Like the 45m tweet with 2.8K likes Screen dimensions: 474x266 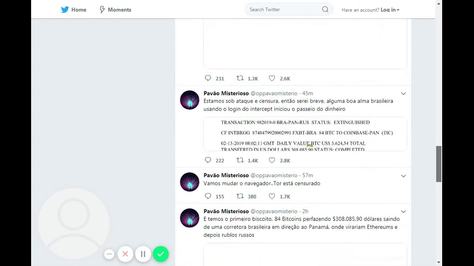(272, 160)
